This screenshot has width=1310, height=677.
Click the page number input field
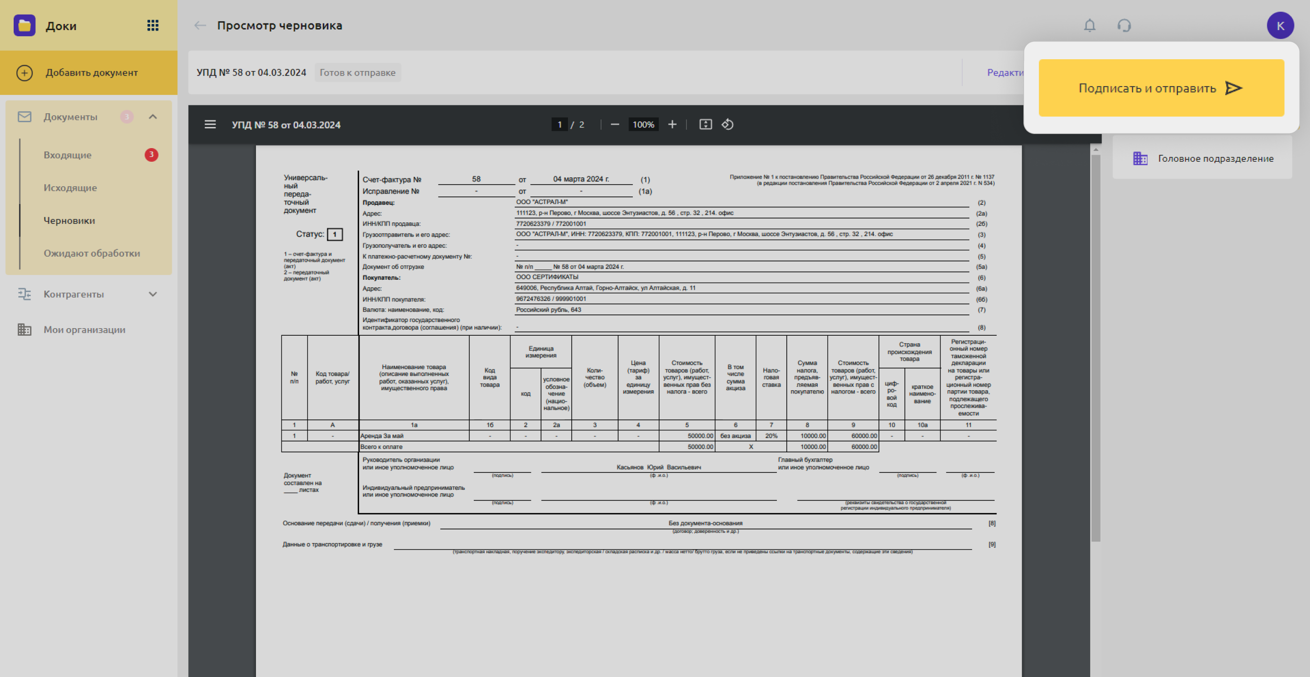[559, 125]
